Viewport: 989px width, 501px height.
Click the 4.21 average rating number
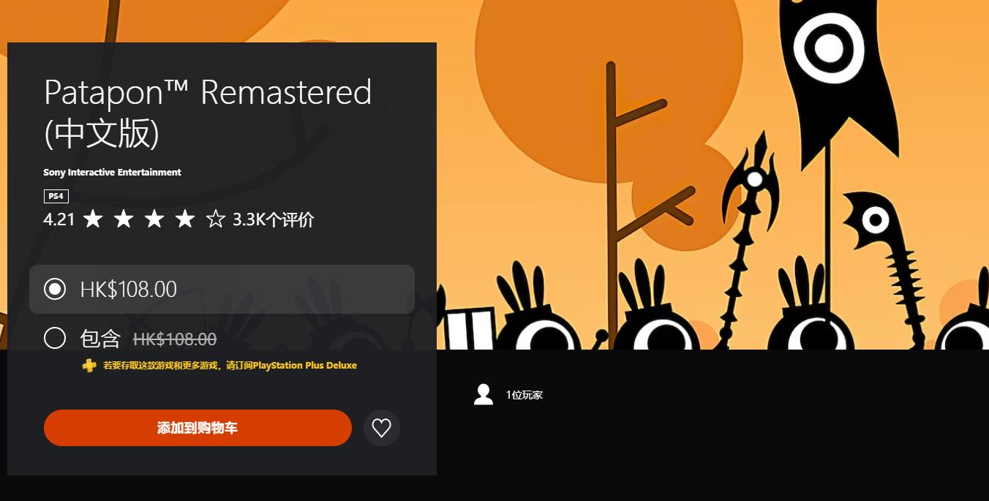(59, 219)
